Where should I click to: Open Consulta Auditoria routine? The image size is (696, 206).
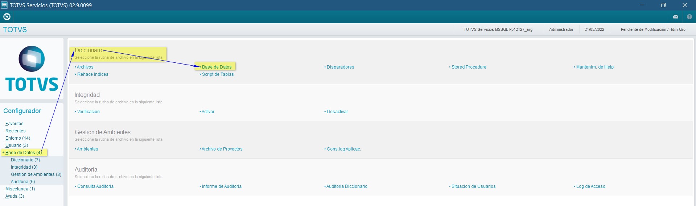[x=95, y=186]
